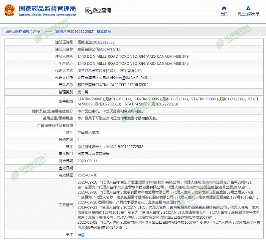The height and width of the screenshot is (240, 266).
Task: Click the product name STATIM CASSETTE STERILIZERS
Action: [113, 85]
